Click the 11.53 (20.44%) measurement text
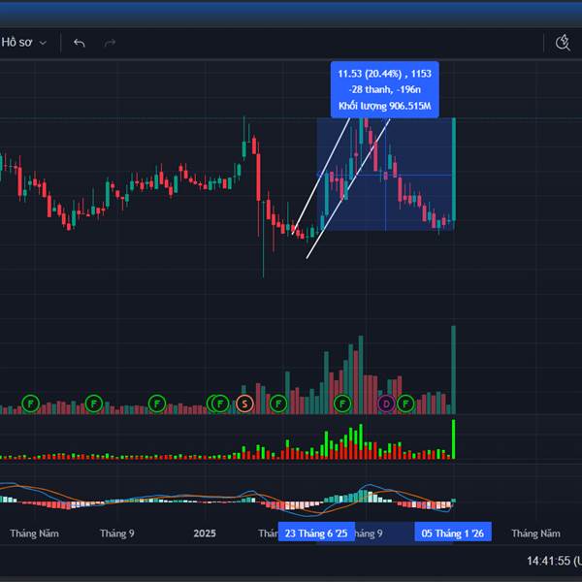The height and width of the screenshot is (582, 582). pyautogui.click(x=384, y=74)
